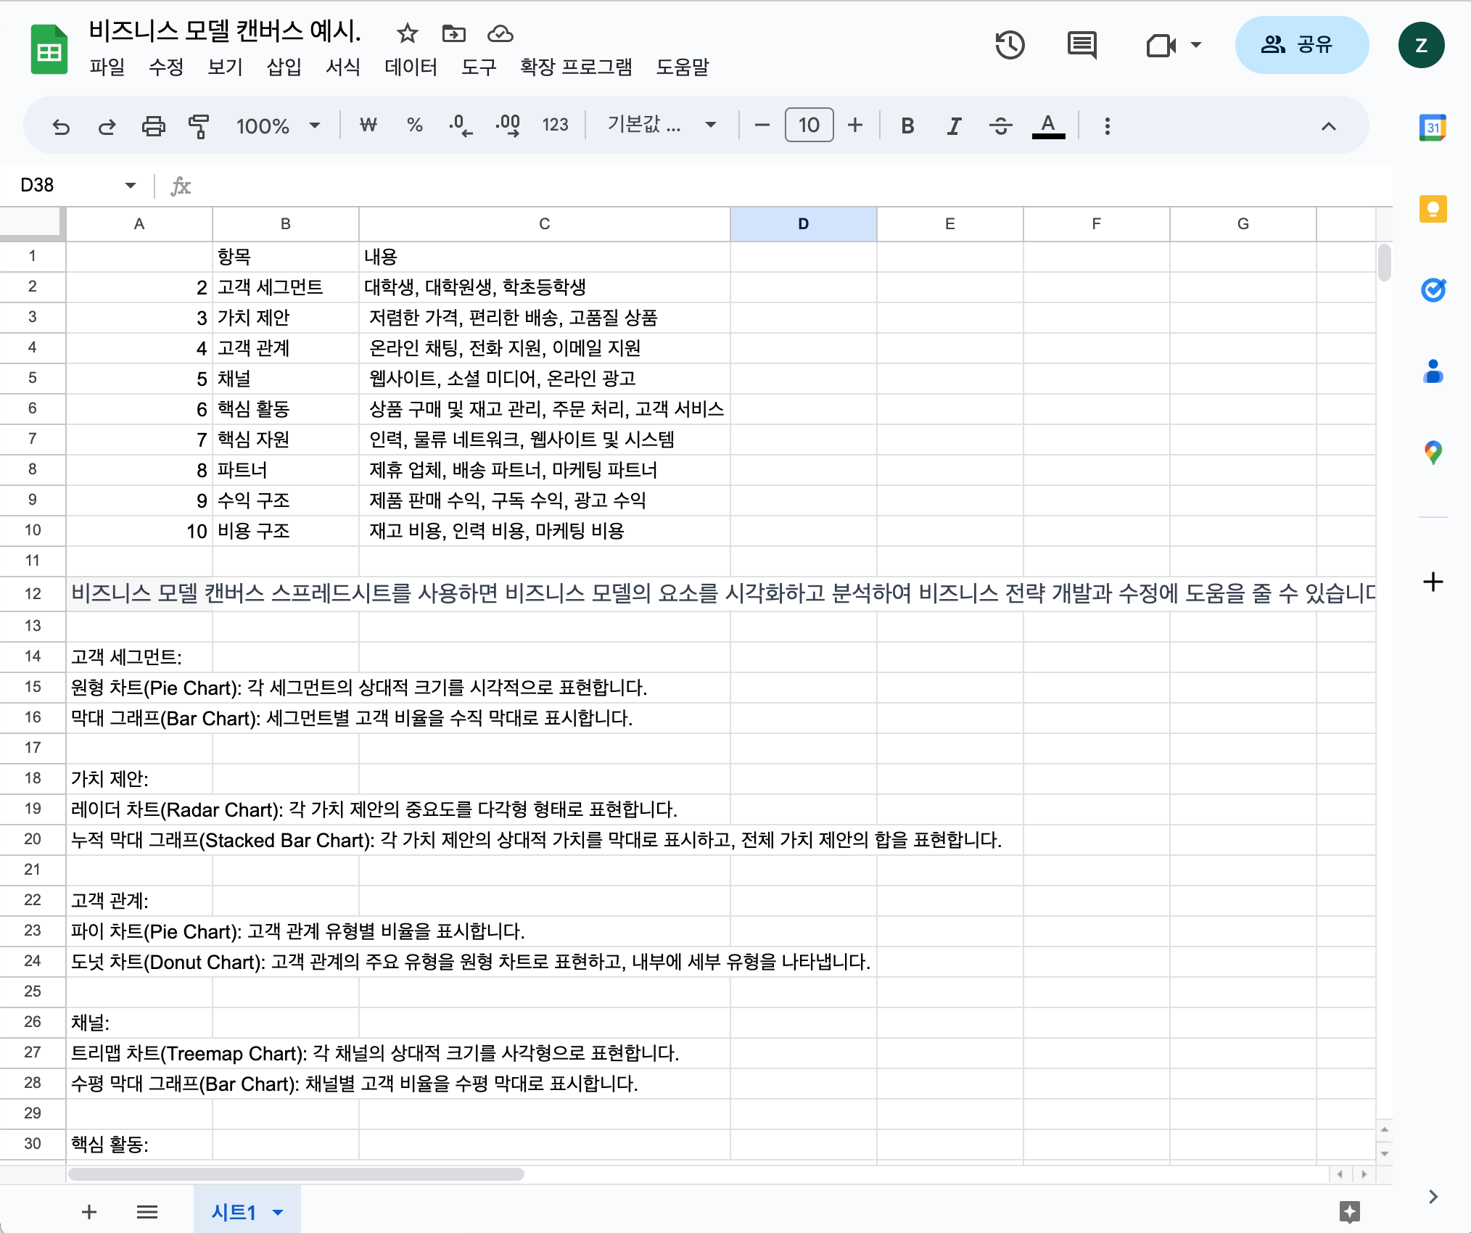Open the text color picker
Viewport: 1471px width, 1233px height.
coord(1048,126)
